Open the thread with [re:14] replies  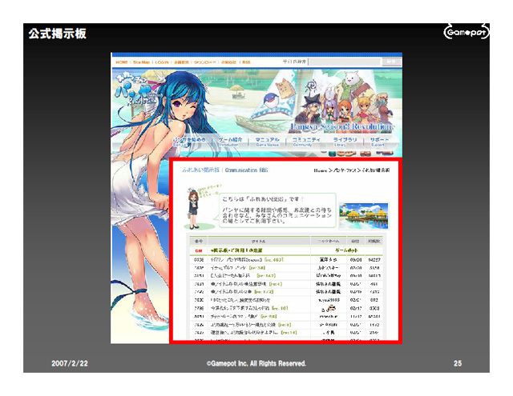[x=253, y=333]
